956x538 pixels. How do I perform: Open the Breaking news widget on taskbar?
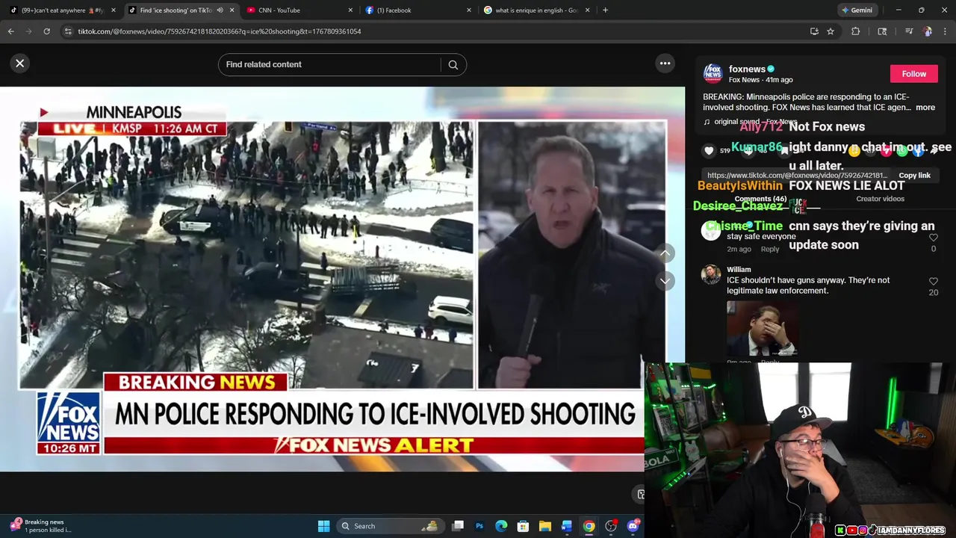coord(41,526)
